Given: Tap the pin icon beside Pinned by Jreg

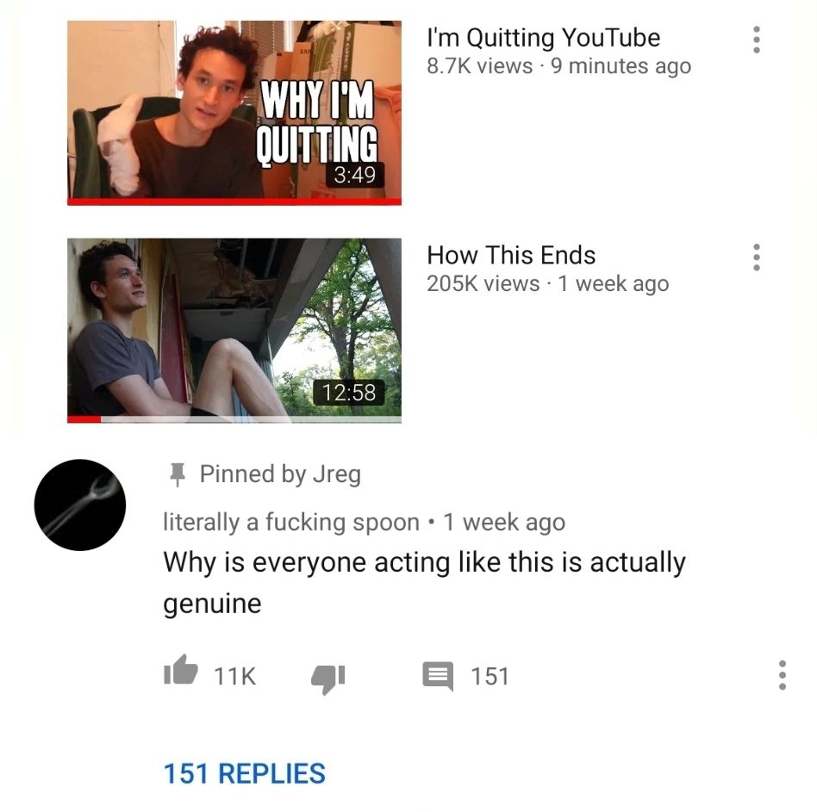Looking at the screenshot, I should coord(178,474).
